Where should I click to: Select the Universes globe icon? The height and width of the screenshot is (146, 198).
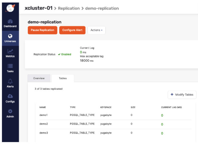tap(10, 36)
